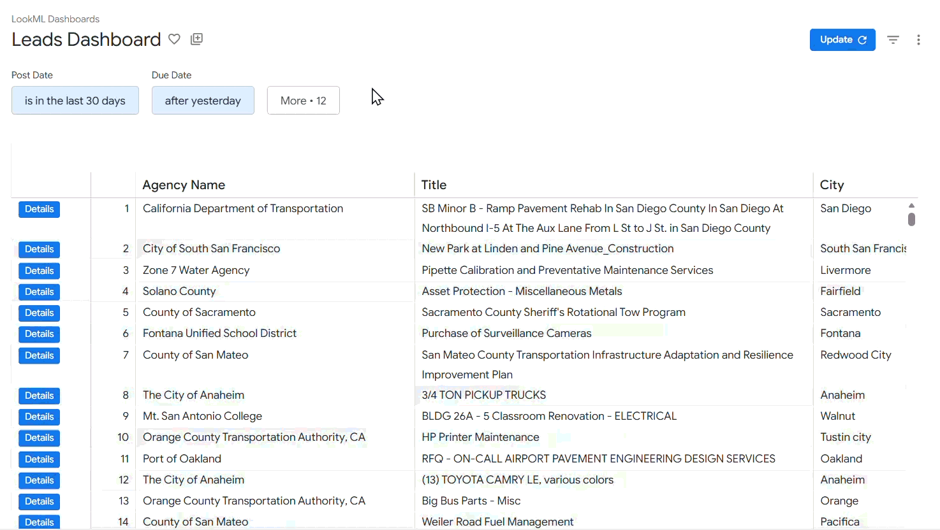Viewport: 940px width, 530px height.
Task: Click the Update button to reload data
Action: click(842, 39)
